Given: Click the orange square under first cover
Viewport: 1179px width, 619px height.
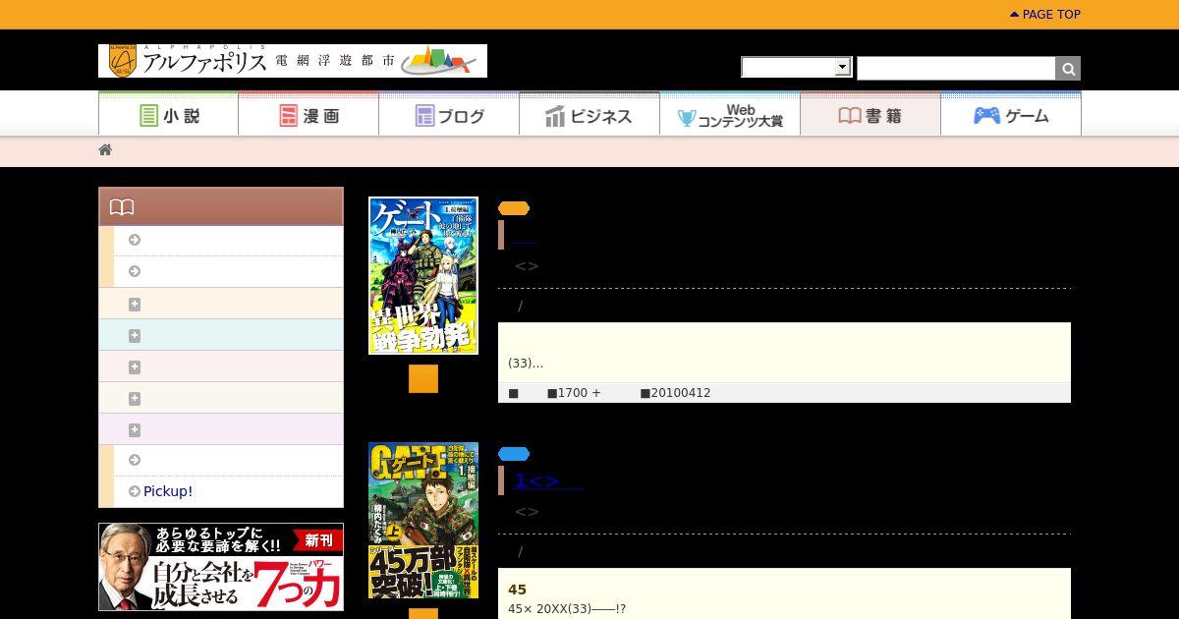Looking at the screenshot, I should 423,379.
